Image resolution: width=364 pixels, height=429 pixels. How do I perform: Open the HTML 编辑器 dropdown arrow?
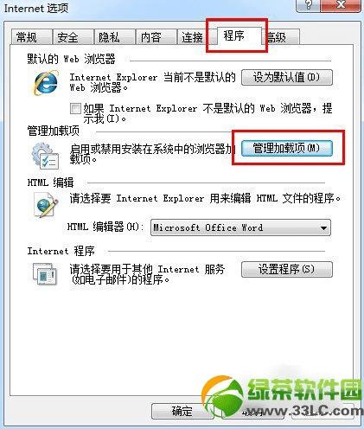(323, 228)
